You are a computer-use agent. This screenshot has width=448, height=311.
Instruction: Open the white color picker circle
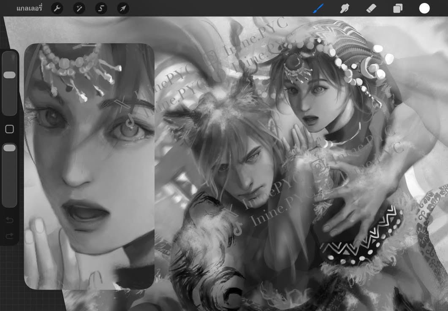424,8
